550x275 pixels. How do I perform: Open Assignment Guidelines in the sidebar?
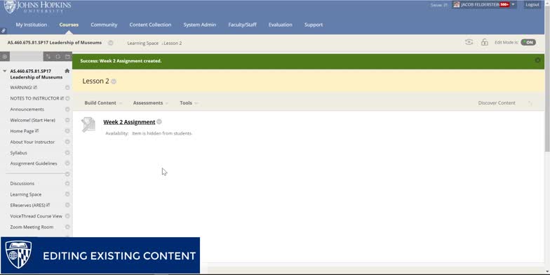34,163
